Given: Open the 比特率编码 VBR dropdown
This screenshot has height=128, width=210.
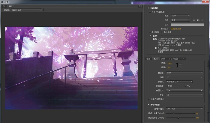Looking at the screenshot, I should pos(184,109).
